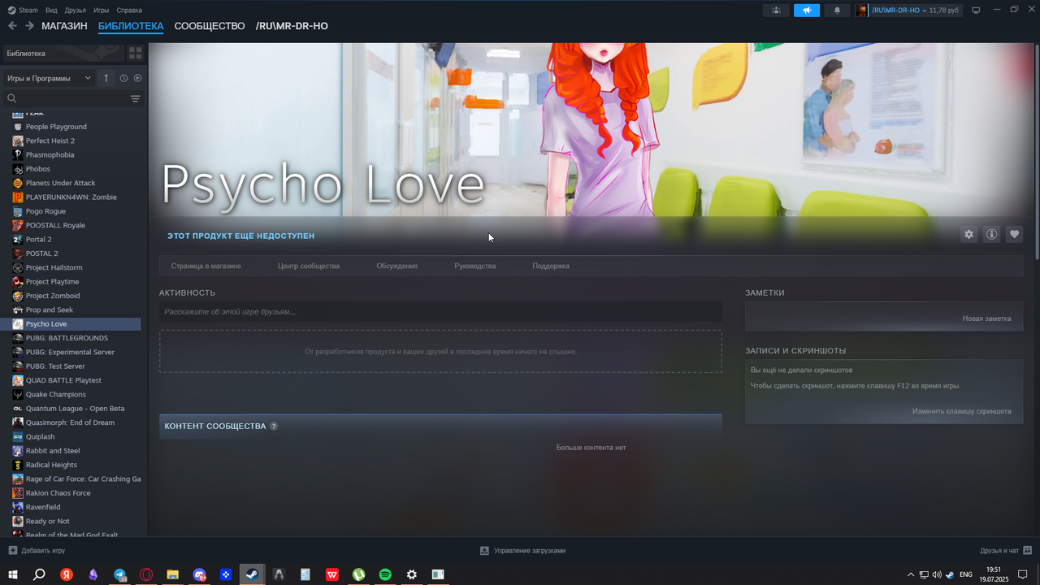The width and height of the screenshot is (1040, 585).
Task: Select Prop and Seek in the list
Action: tap(50, 310)
